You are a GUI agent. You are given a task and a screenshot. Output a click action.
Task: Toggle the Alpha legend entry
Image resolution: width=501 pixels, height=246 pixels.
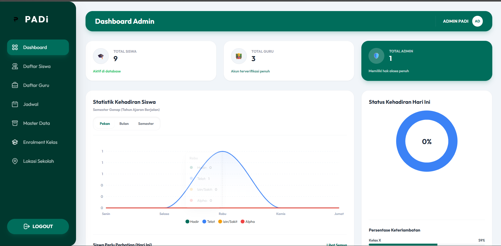tap(248, 222)
